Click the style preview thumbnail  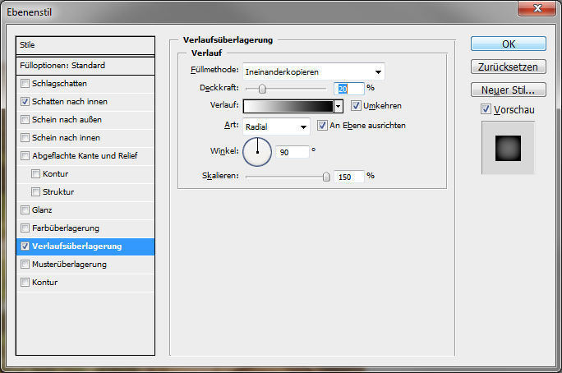[508, 147]
